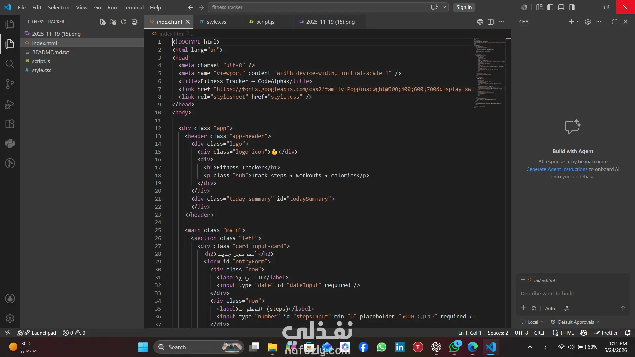
Task: Go back using the title bar arrow
Action: point(190,7)
